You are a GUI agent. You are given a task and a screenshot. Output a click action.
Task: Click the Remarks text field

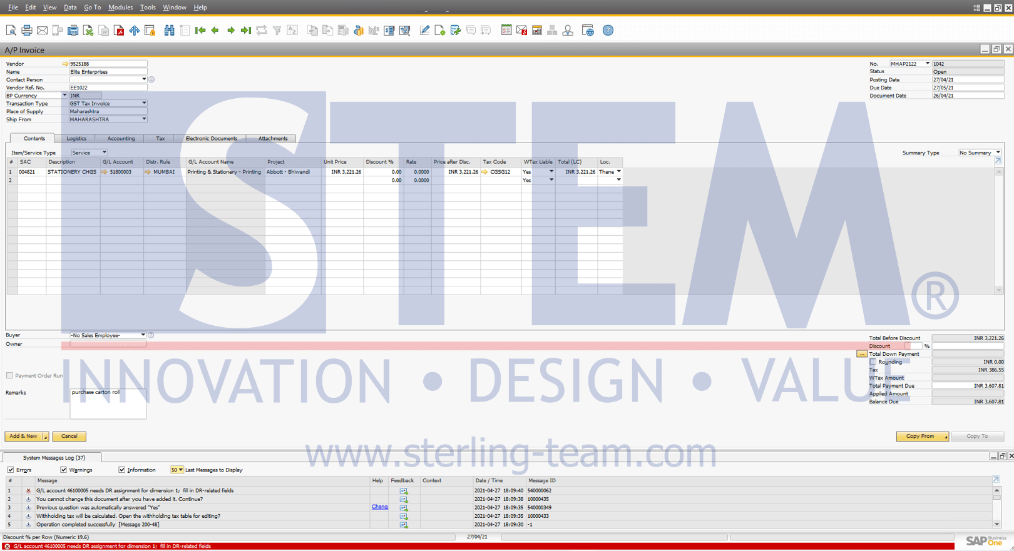[x=108, y=403]
